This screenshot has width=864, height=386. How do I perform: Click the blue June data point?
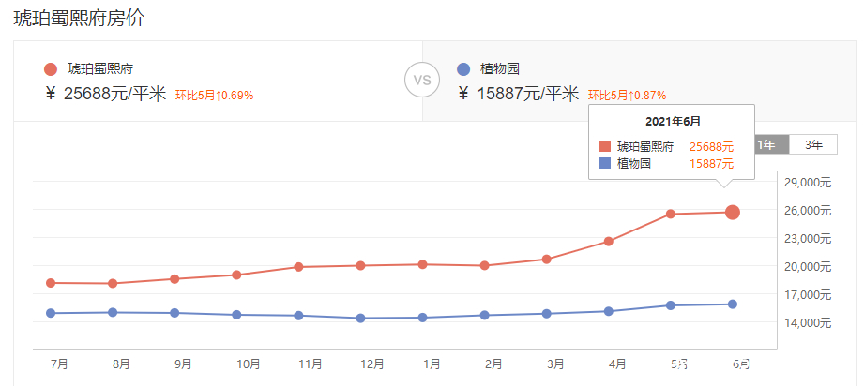coord(732,304)
